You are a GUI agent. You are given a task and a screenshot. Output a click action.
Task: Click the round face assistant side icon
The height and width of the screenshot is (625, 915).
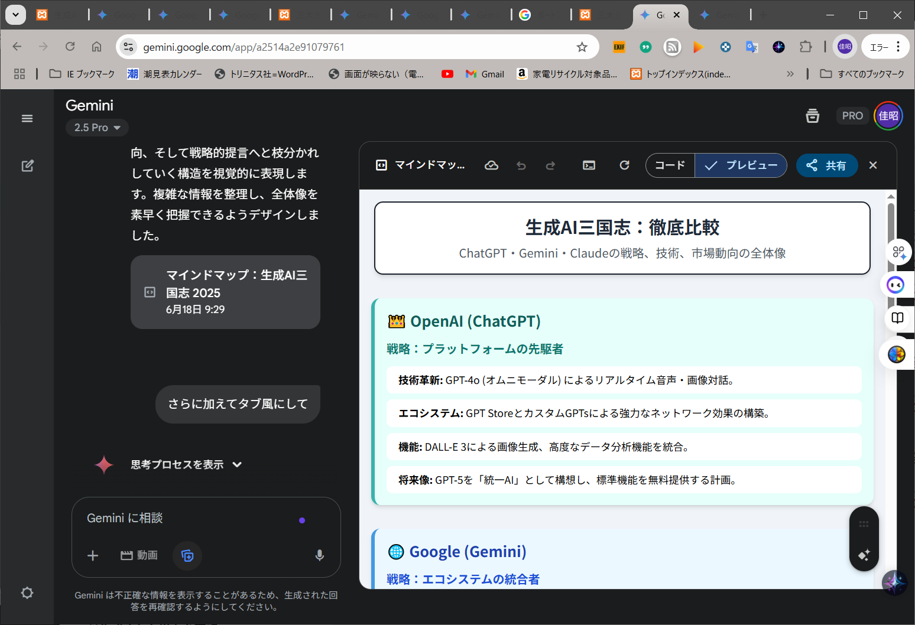(x=896, y=285)
